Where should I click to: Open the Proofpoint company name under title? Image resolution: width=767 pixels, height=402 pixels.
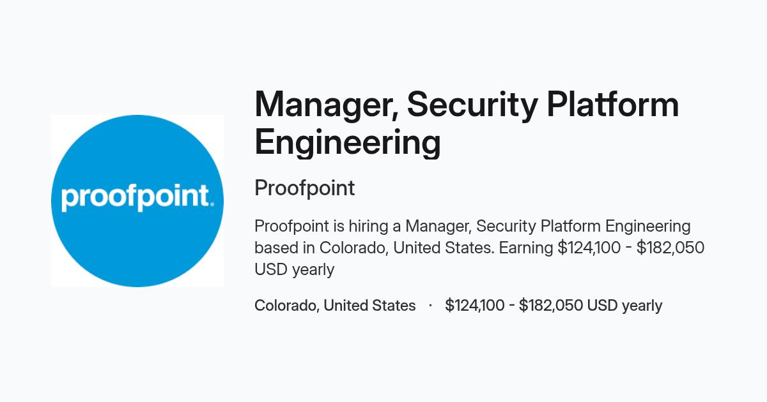(x=304, y=188)
